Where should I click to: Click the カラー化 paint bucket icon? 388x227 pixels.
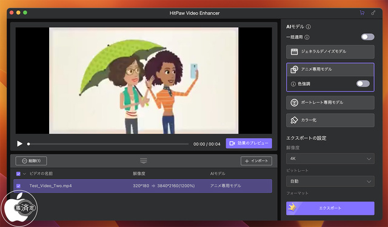point(294,120)
